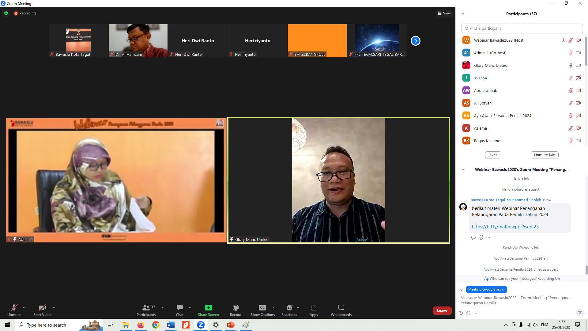The width and height of the screenshot is (588, 331).
Task: Click the emoji icon in chat input
Action: 468,313
